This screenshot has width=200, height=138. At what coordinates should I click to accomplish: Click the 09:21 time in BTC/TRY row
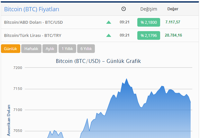coord(124,35)
